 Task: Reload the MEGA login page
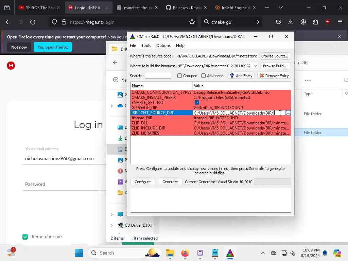[x=33, y=22]
